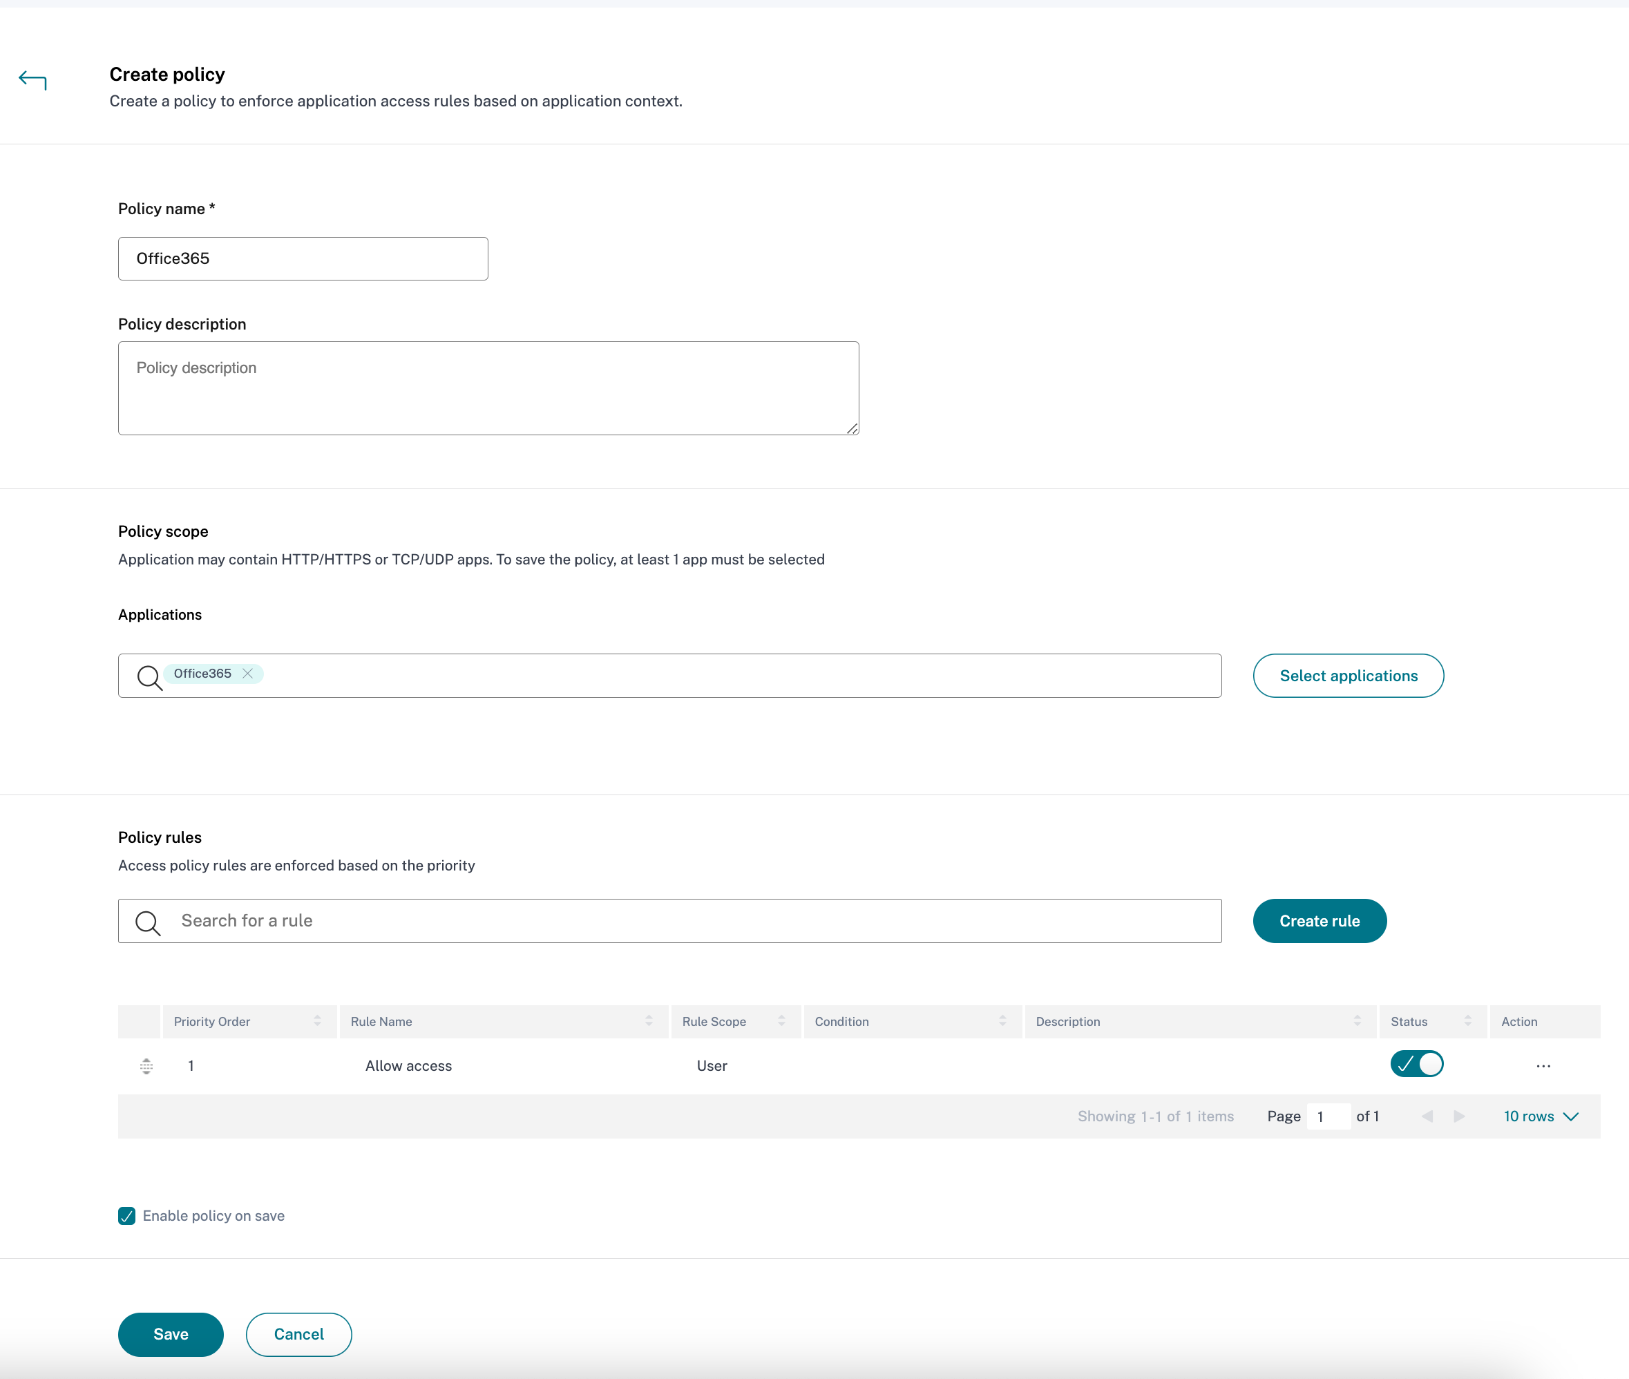
Task: Click the applications search magnifier icon
Action: pos(149,677)
